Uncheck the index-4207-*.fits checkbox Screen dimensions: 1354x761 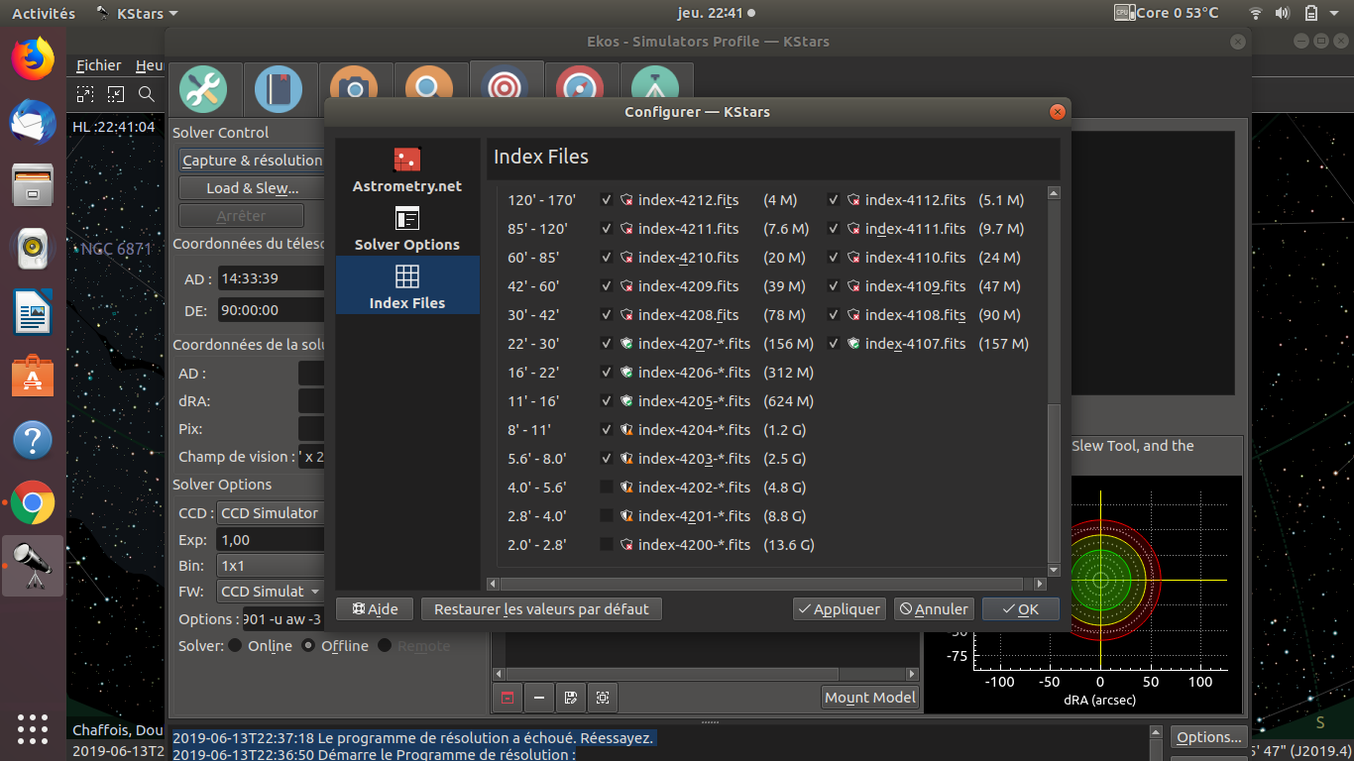tap(607, 344)
